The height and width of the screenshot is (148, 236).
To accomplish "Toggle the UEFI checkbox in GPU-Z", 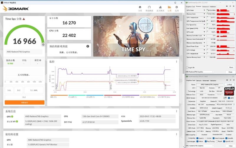I will pyautogui.click(x=229, y=98).
